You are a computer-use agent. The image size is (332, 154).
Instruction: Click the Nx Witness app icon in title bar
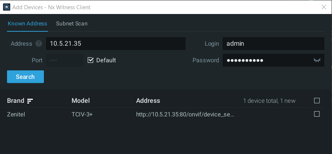[6, 7]
